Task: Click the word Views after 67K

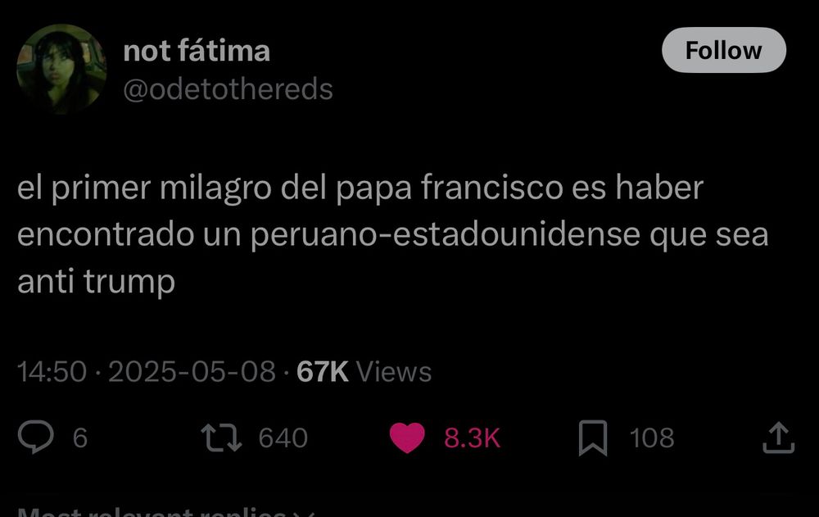Action: click(x=394, y=372)
